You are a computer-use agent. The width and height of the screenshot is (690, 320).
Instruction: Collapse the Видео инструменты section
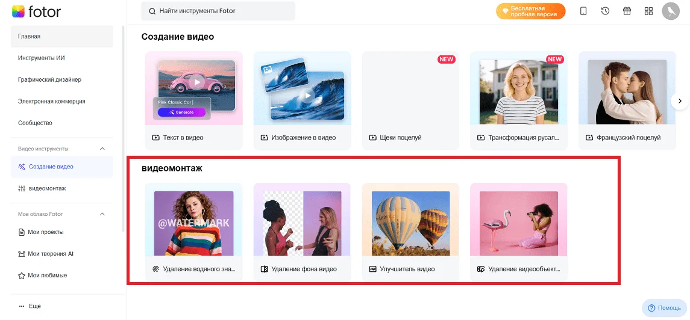click(102, 149)
